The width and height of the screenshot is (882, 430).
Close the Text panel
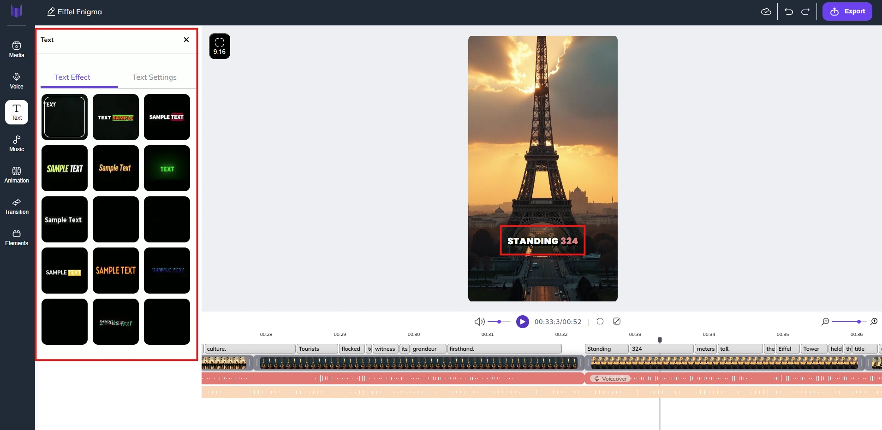[186, 40]
